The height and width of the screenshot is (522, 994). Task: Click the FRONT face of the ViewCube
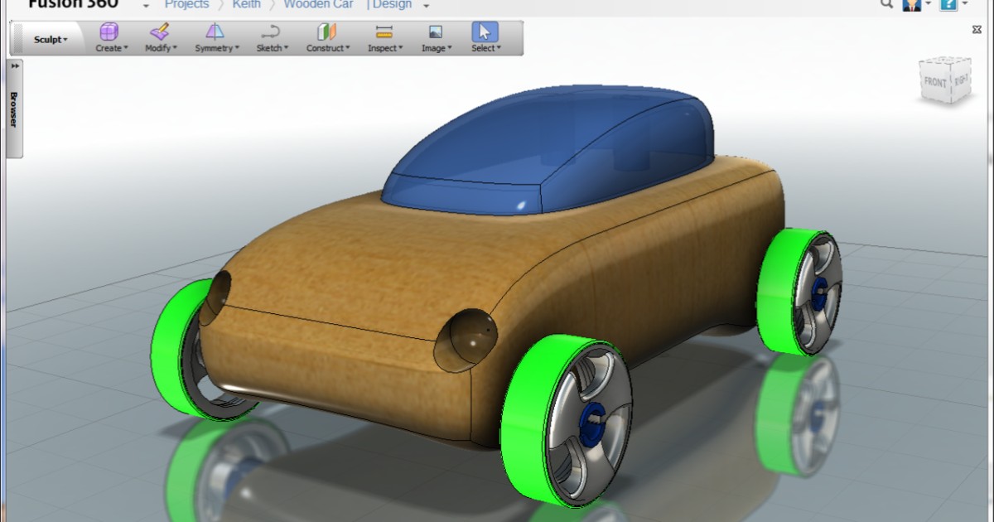(934, 82)
